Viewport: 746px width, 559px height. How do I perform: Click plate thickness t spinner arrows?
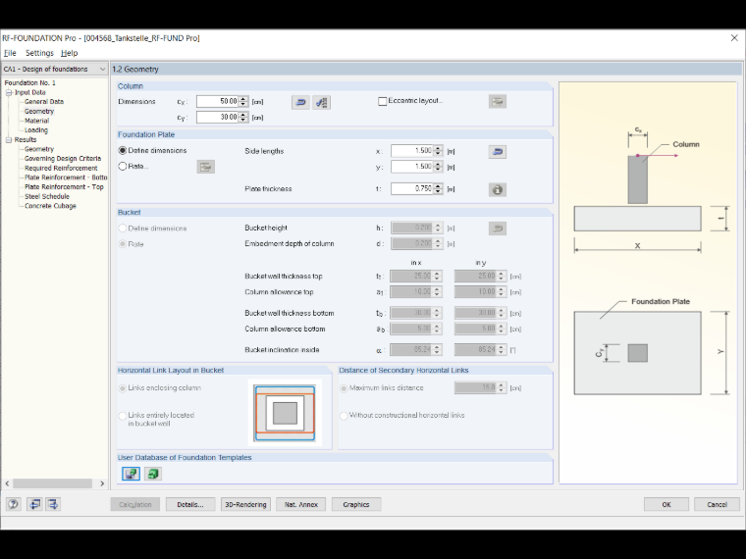pyautogui.click(x=438, y=188)
